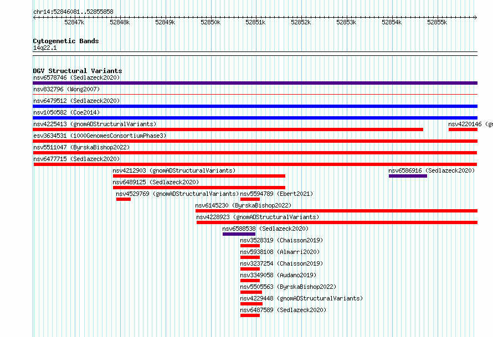This screenshot has height=337, width=493.
Task: Click the DGV Structural Variants track title
Action: [x=78, y=71]
